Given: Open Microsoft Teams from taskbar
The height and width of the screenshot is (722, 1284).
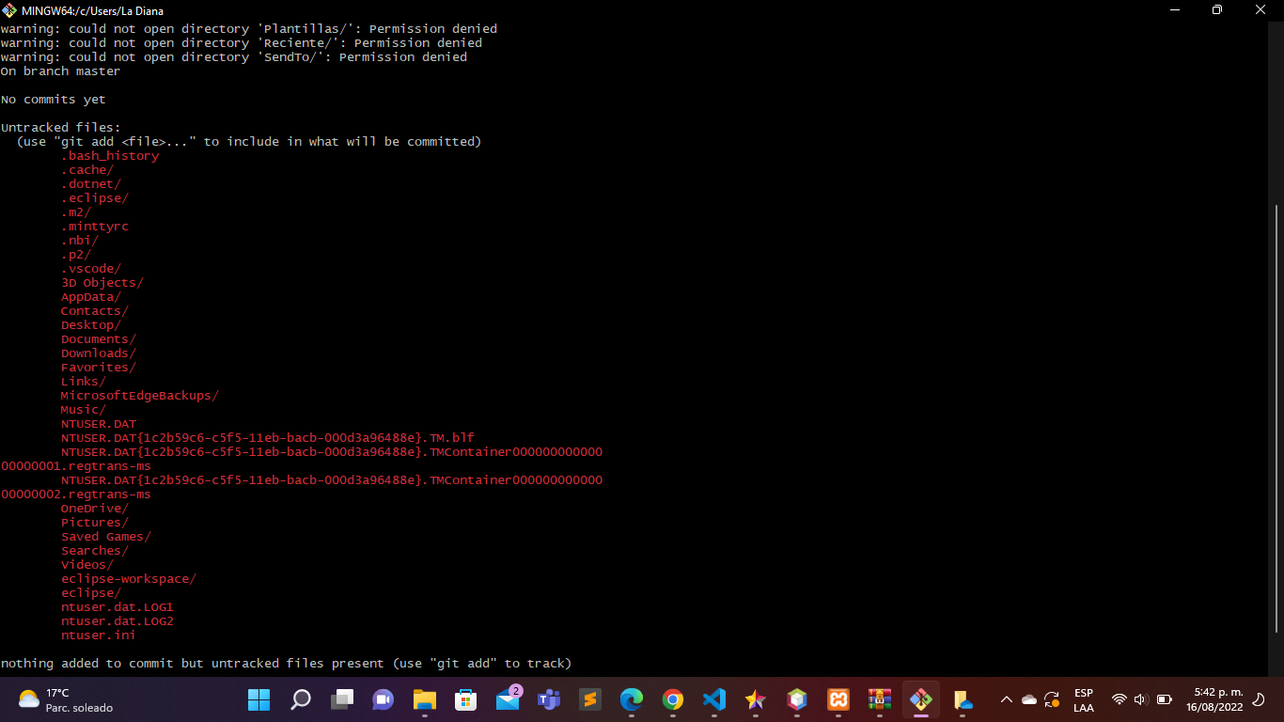Looking at the screenshot, I should pyautogui.click(x=549, y=699).
